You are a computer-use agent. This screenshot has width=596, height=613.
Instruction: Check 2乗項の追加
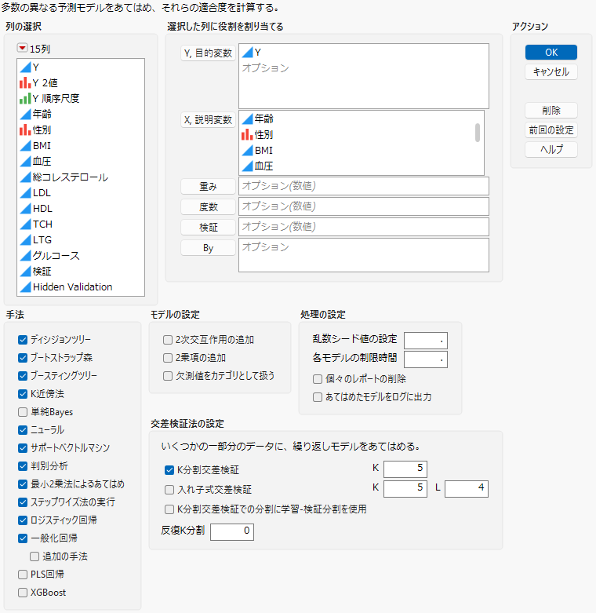(168, 358)
